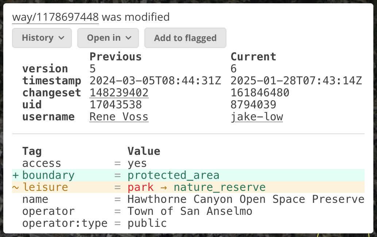Click the arrow between park and nature_reserve
377x237 pixels.
(164, 188)
